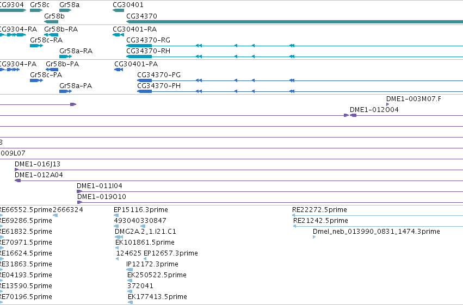
Task: Click the RE13590.5prime EST label
Action: [26, 286]
